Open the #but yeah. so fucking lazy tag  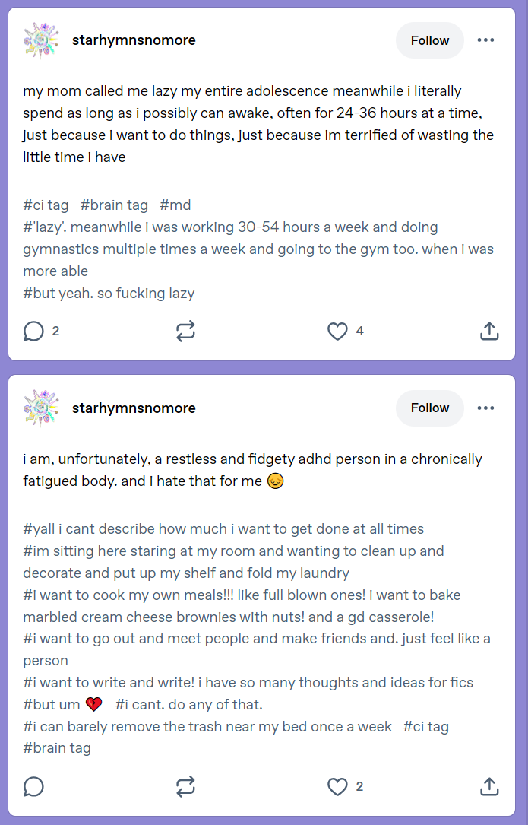[x=109, y=293]
